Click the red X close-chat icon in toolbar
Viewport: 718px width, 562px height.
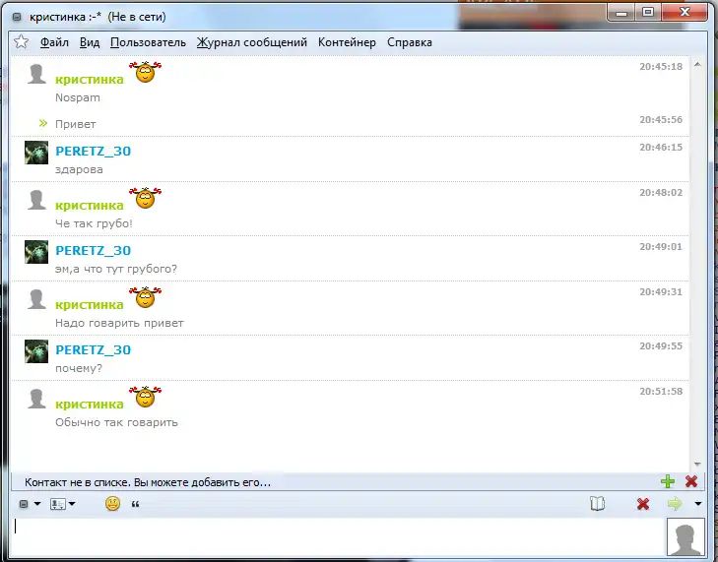643,504
